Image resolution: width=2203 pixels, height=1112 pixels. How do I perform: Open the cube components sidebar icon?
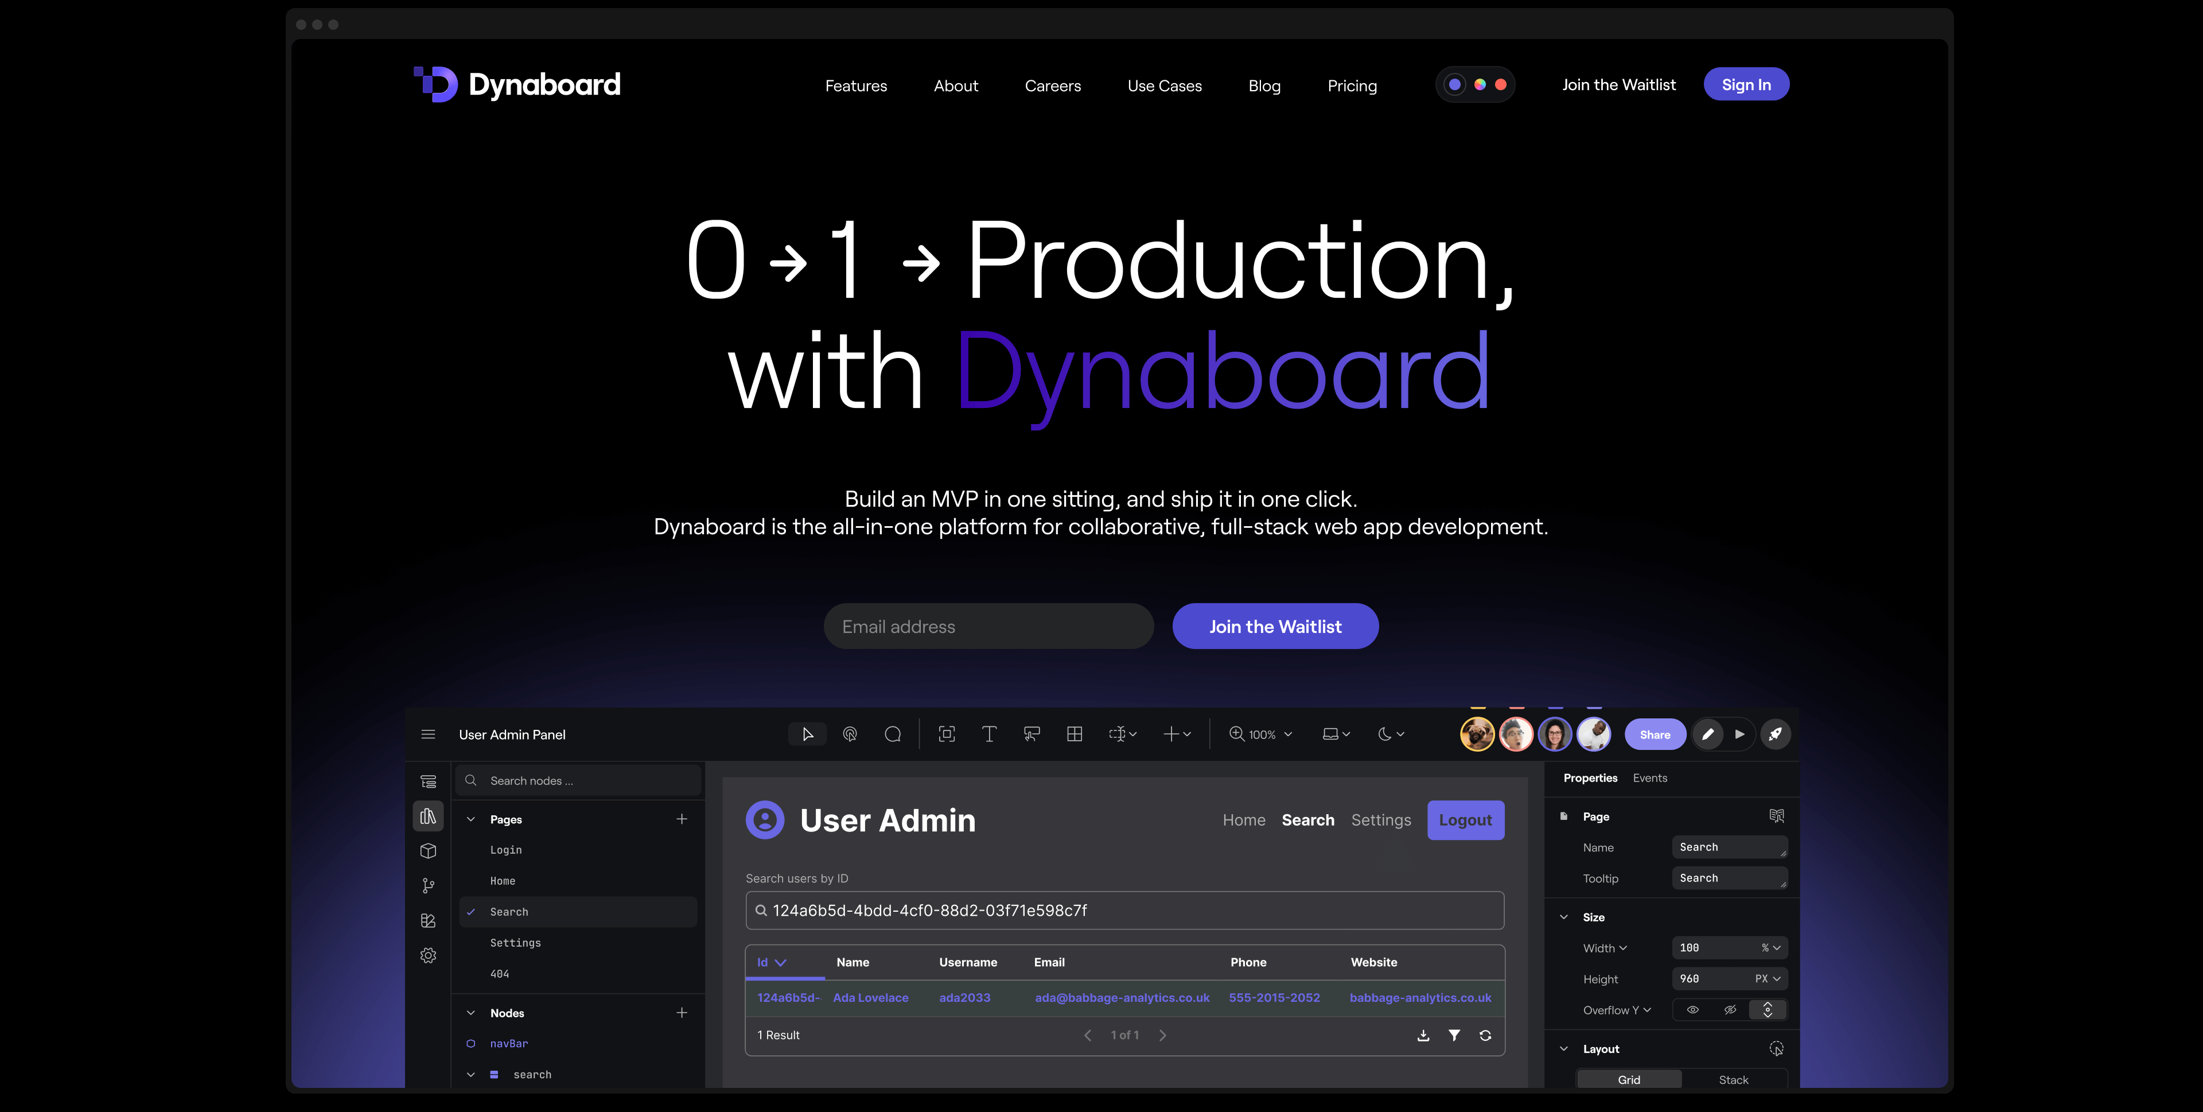429,851
